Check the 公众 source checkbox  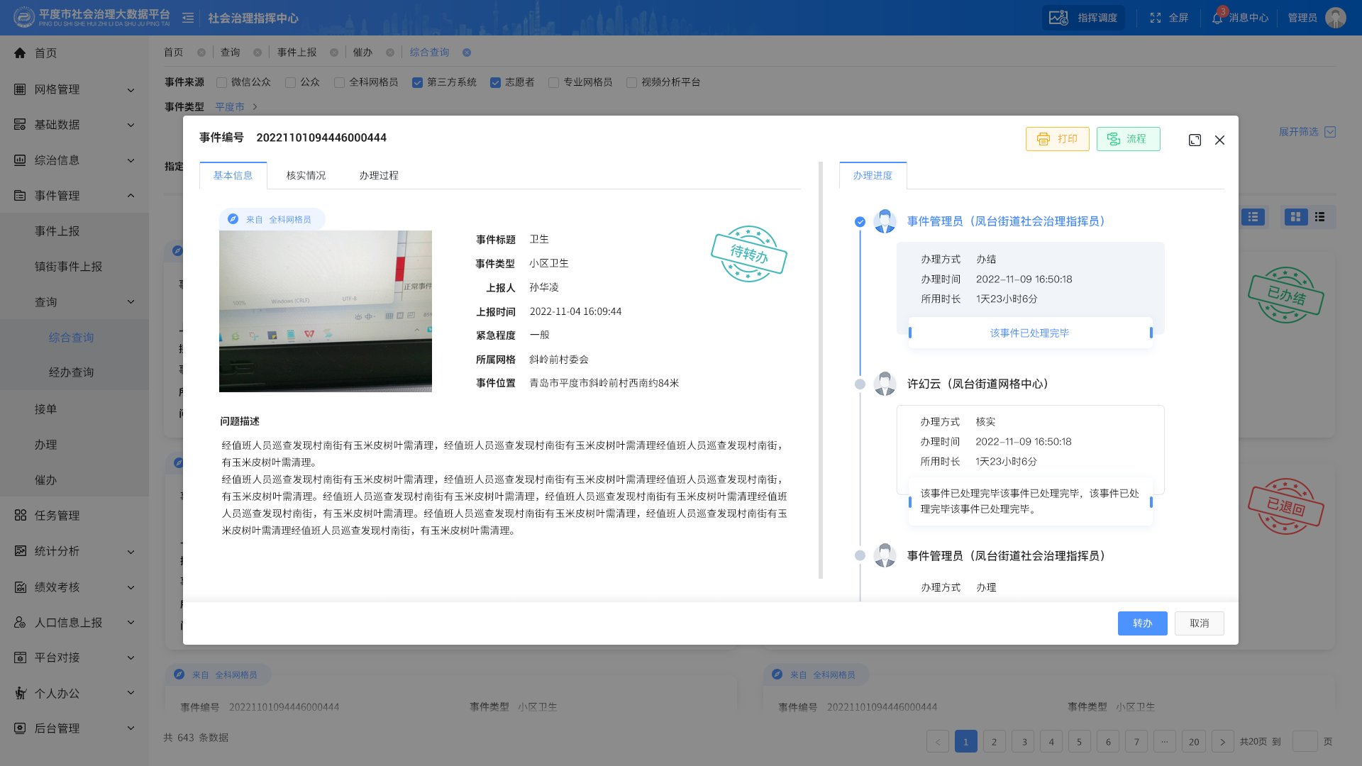tap(290, 83)
